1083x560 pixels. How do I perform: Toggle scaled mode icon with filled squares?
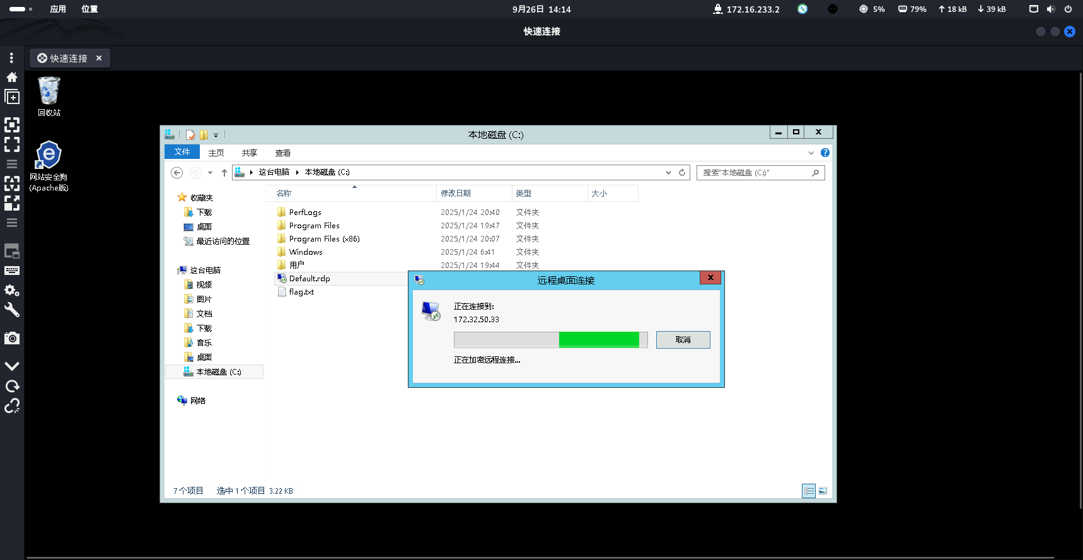(12, 203)
